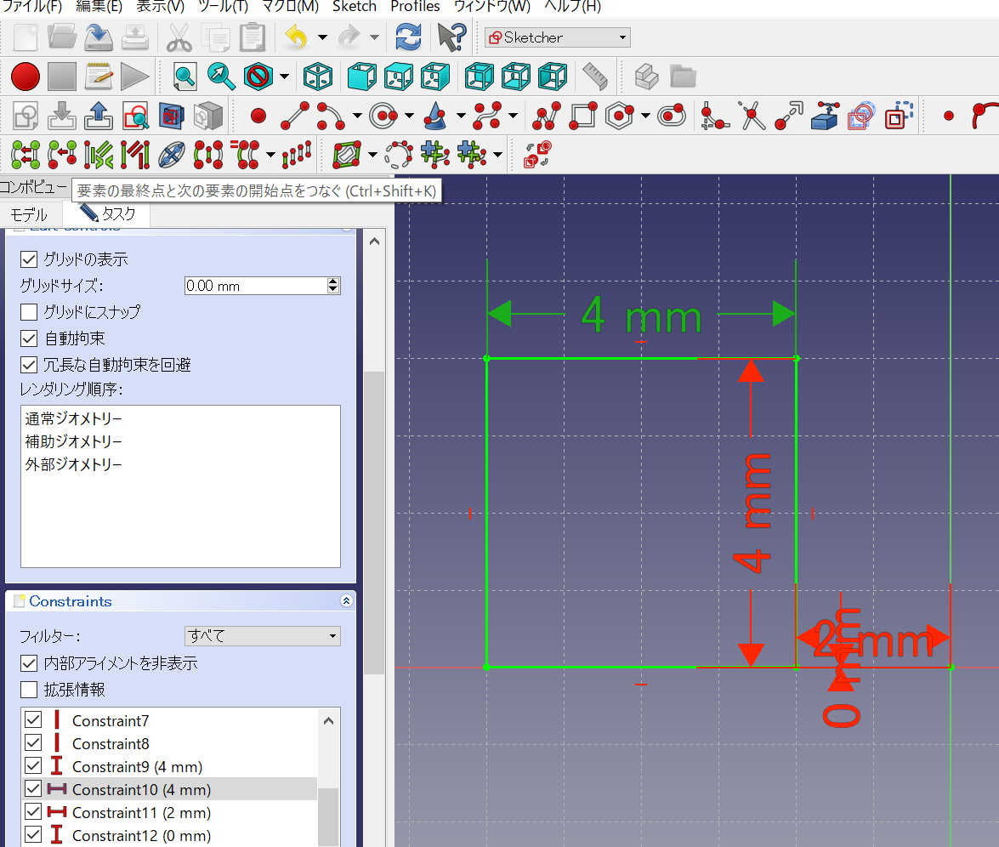Toggle the 自動拘束 checkbox

pyautogui.click(x=29, y=338)
